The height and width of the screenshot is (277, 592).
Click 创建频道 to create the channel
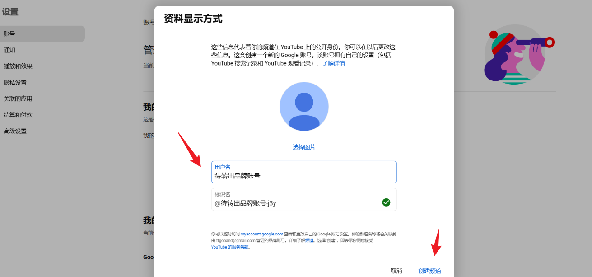pos(429,270)
